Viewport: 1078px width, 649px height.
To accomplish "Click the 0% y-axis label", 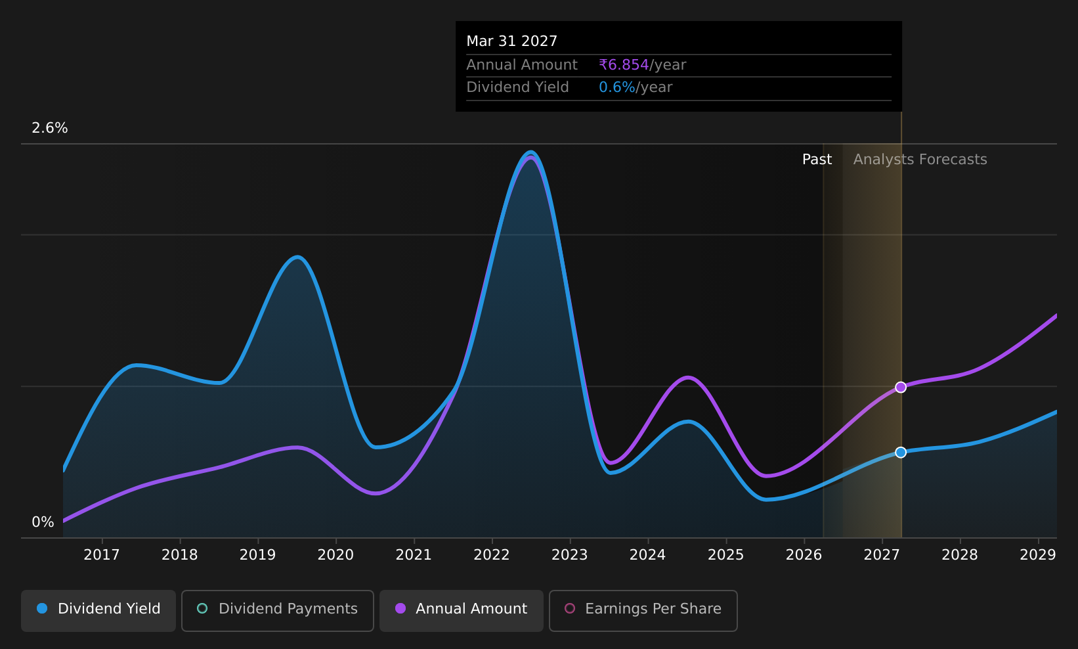I will pos(43,522).
